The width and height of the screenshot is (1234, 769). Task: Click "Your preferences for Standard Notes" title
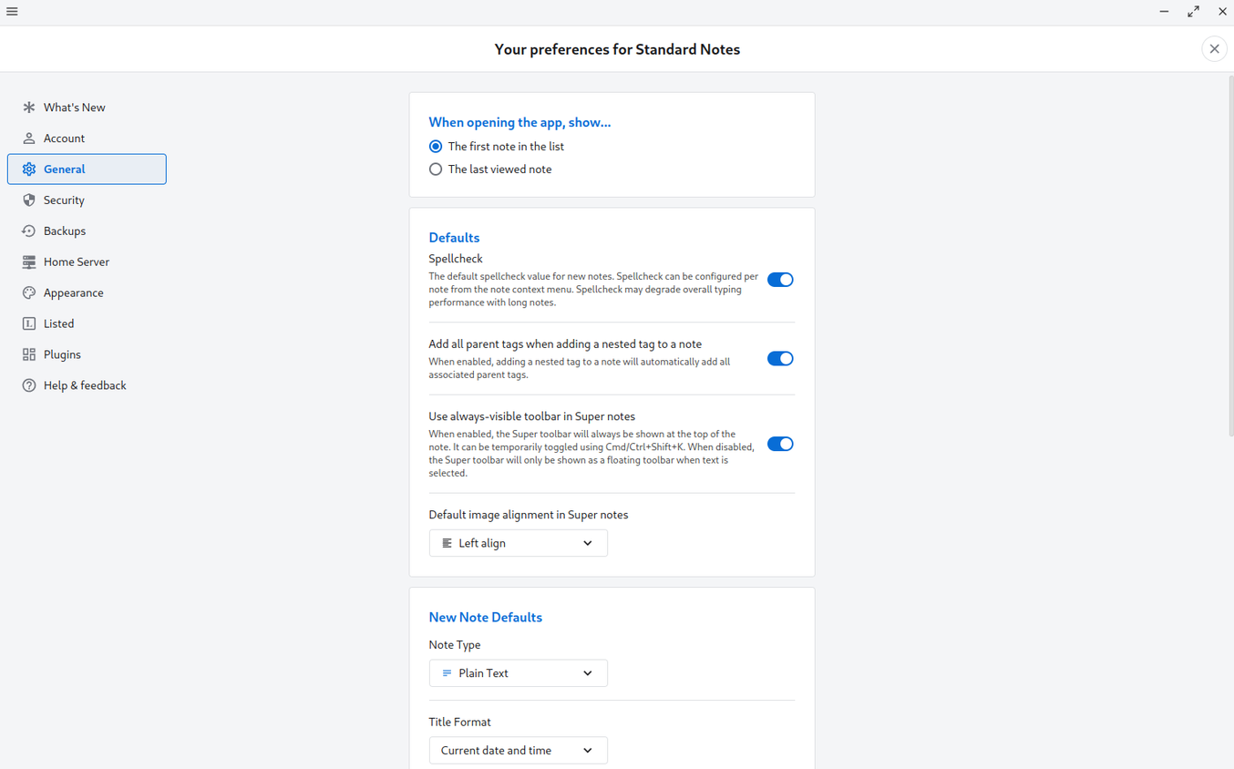click(617, 49)
